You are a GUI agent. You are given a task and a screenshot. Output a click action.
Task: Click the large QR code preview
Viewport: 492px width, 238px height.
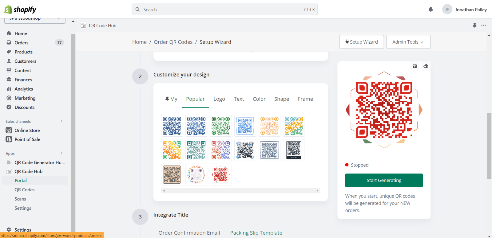384,110
